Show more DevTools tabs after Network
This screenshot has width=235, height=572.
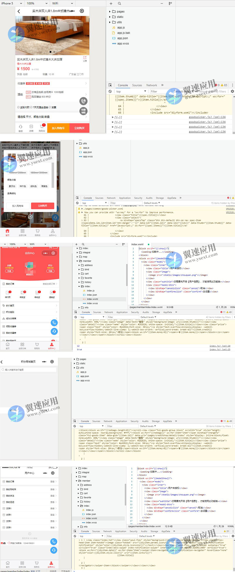coord(162,85)
